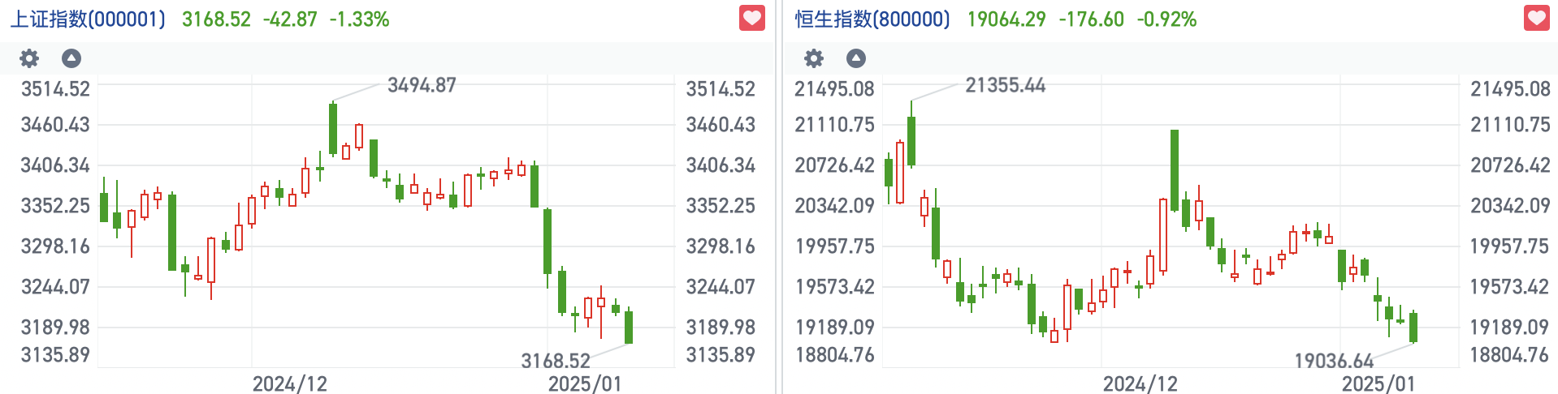
Task: Click the -176.60 point change value
Action: click(x=1091, y=19)
